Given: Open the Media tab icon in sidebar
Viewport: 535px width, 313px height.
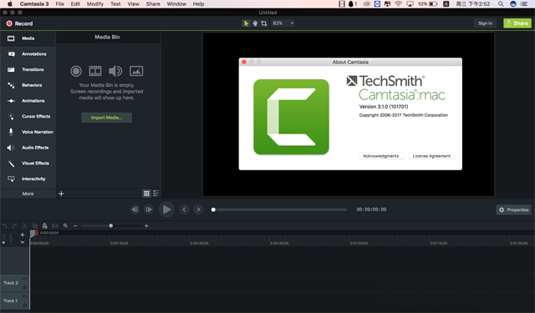Looking at the screenshot, I should [11, 38].
